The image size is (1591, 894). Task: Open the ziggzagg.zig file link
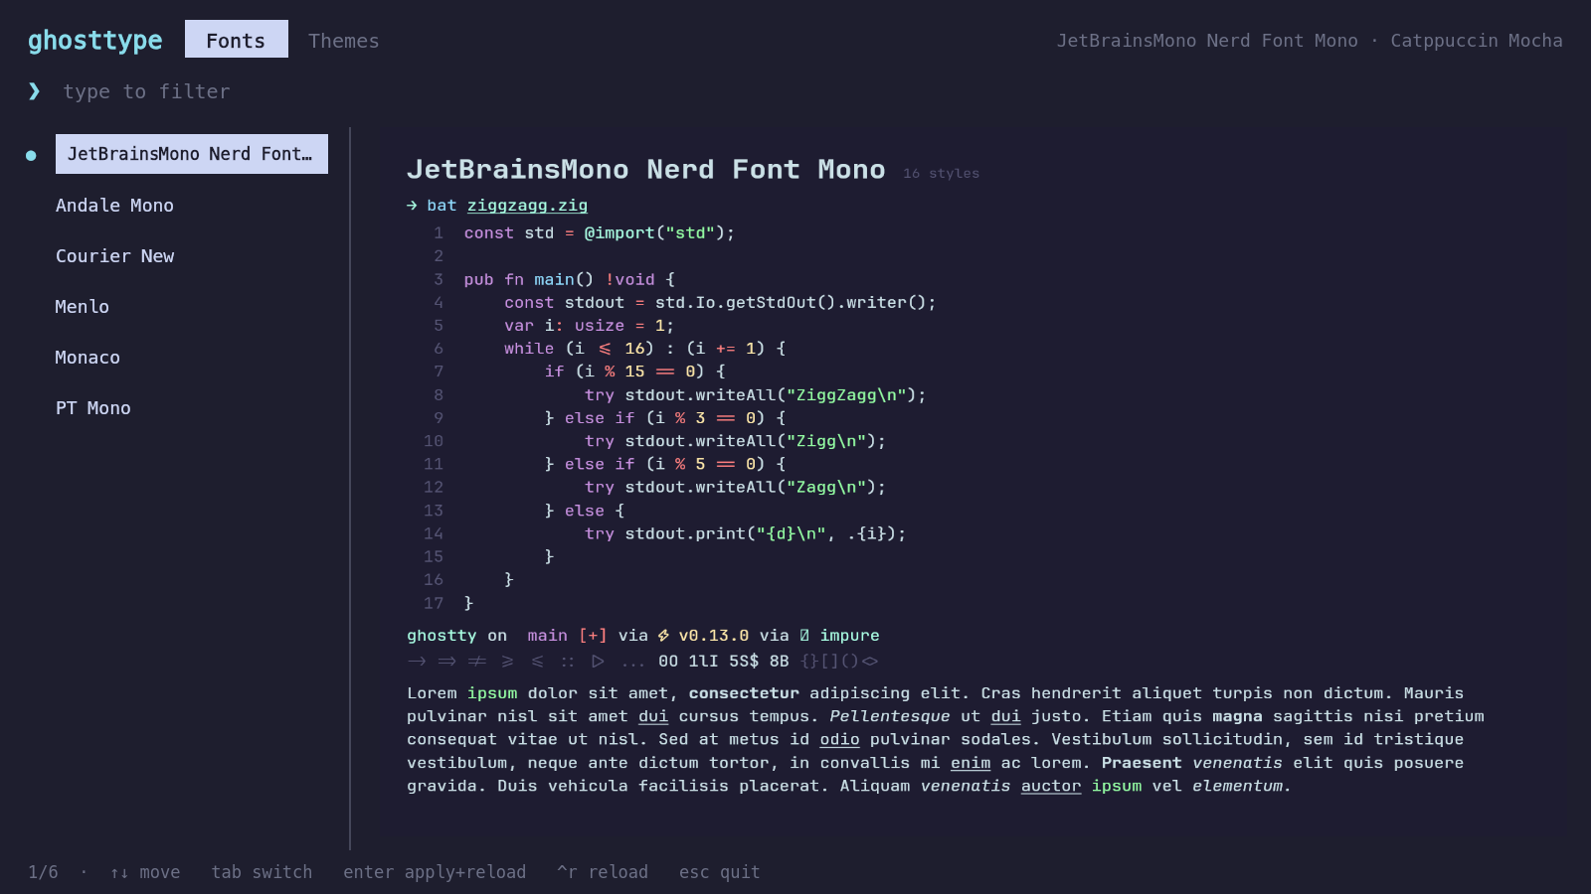tap(527, 206)
